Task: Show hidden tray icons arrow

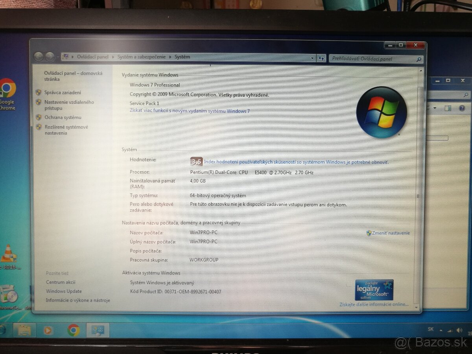Action: [x=441, y=330]
